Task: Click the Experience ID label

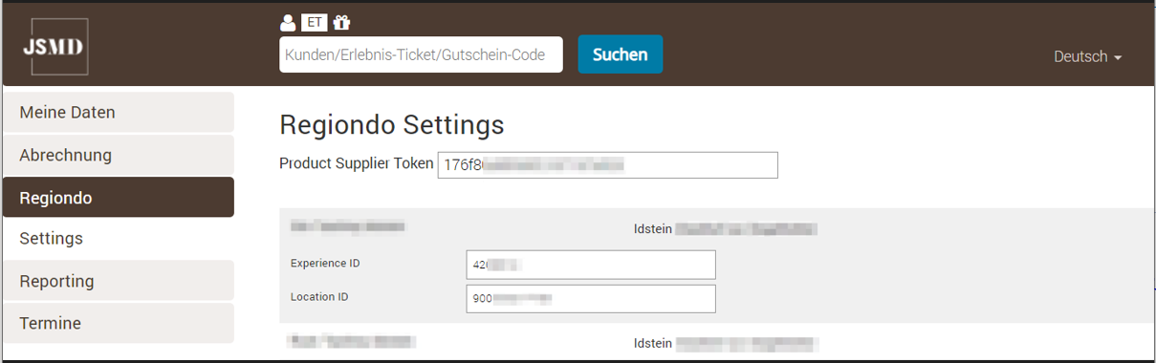Action: (x=325, y=263)
